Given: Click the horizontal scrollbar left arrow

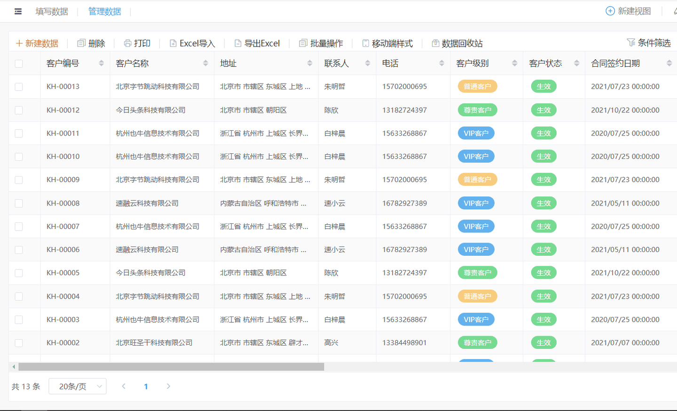Looking at the screenshot, I should click(x=14, y=367).
